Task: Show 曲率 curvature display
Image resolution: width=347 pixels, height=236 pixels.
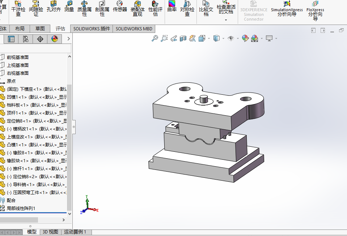Action: tap(172, 7)
